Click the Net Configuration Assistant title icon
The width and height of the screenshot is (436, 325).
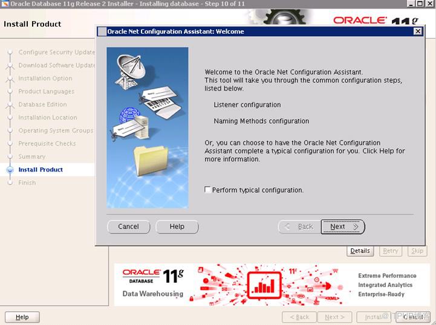coord(102,31)
